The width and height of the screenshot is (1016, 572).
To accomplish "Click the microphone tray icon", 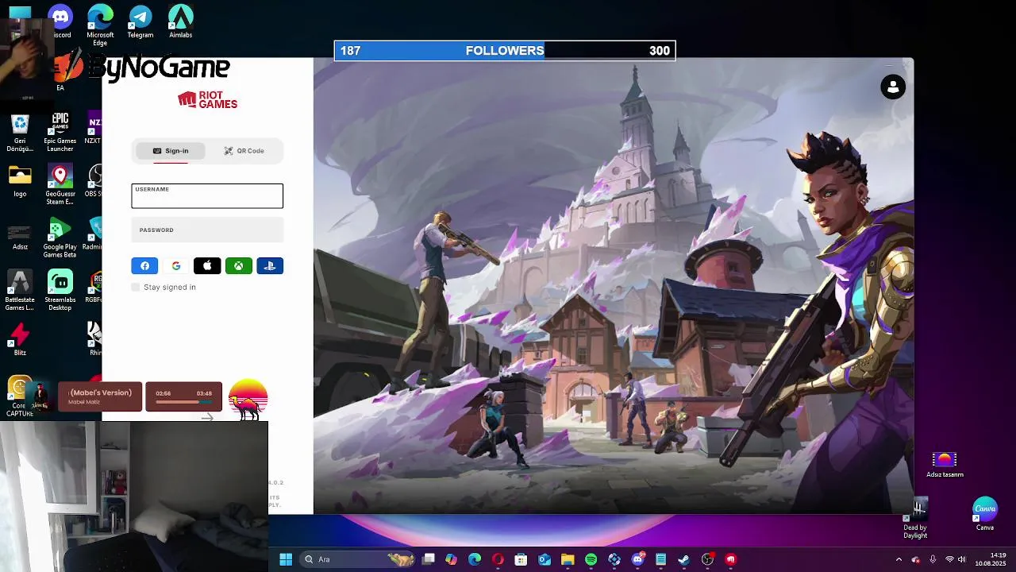I will [x=933, y=559].
